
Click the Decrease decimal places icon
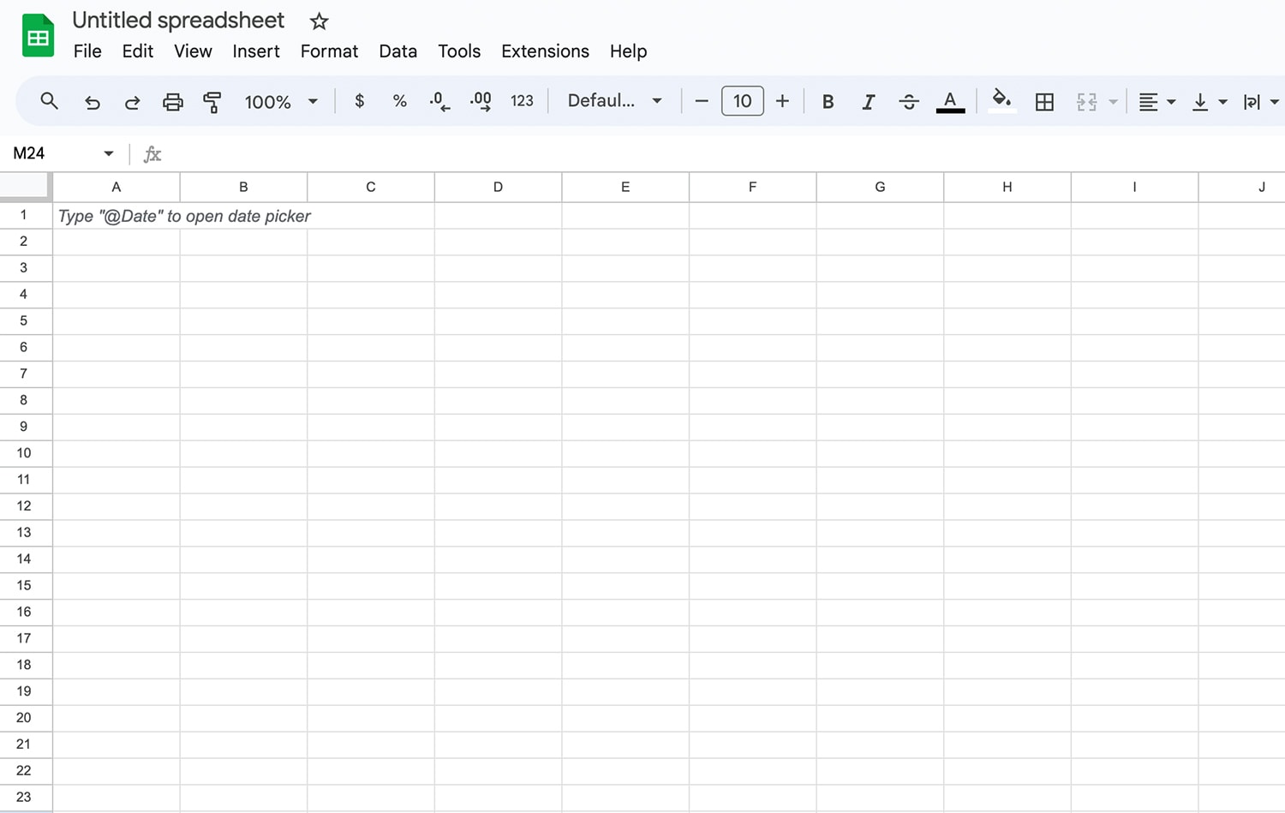[439, 101]
